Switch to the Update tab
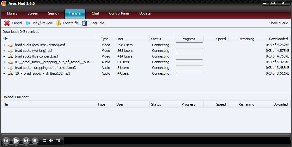The height and width of the screenshot is (147, 292). (x=145, y=13)
